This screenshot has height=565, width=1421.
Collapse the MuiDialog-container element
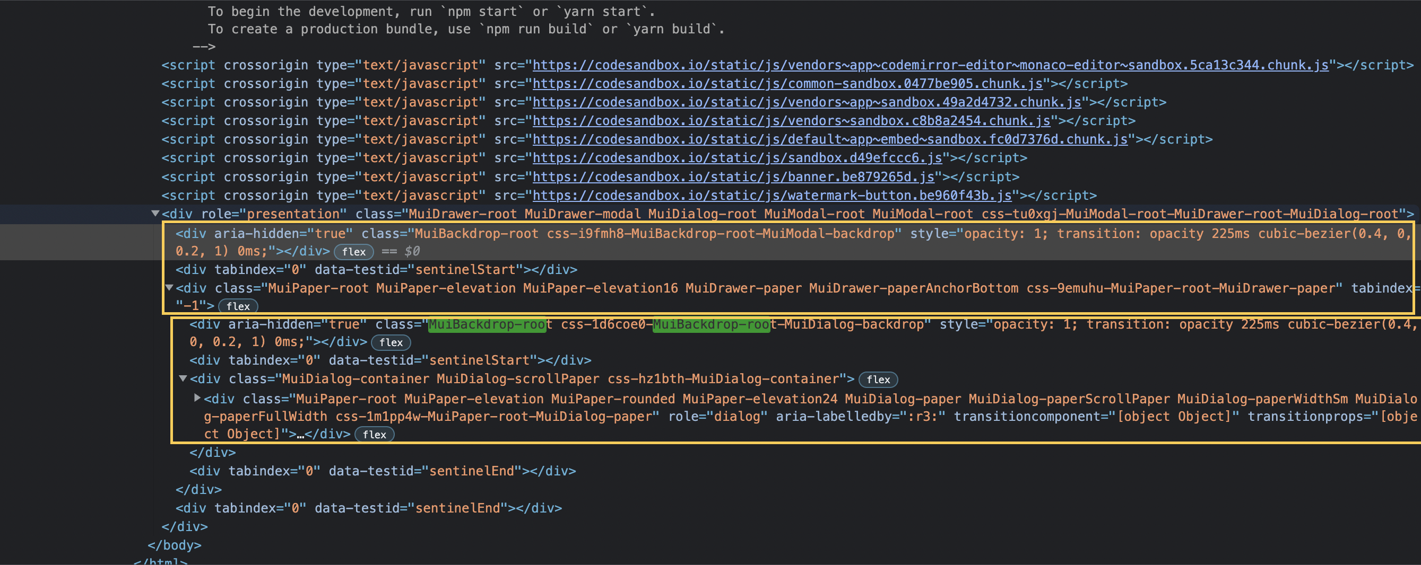[x=184, y=378]
